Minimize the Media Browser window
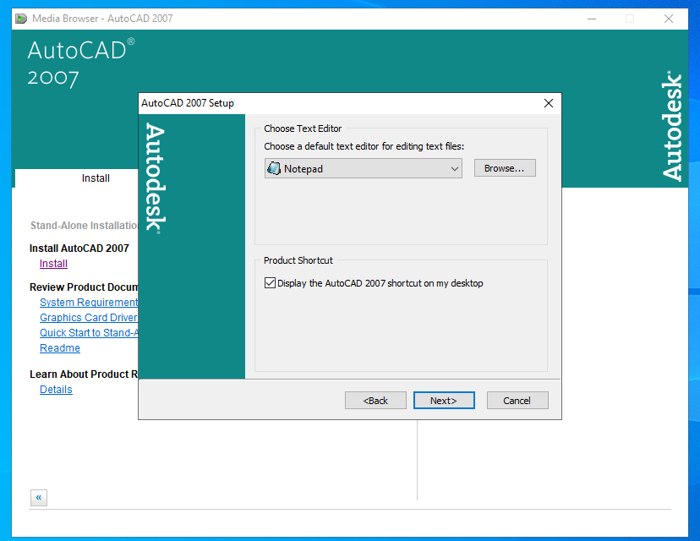 590,19
